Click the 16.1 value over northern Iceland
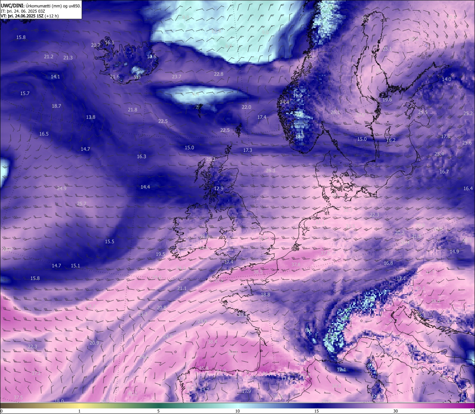Viewport: 475px width, 414px height. [109, 43]
